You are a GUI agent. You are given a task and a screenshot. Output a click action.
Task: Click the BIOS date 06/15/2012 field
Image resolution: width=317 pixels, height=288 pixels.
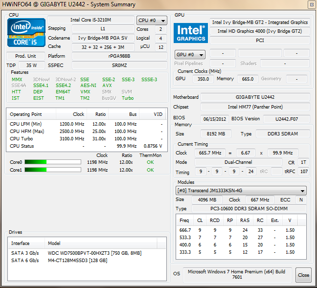coord(214,119)
